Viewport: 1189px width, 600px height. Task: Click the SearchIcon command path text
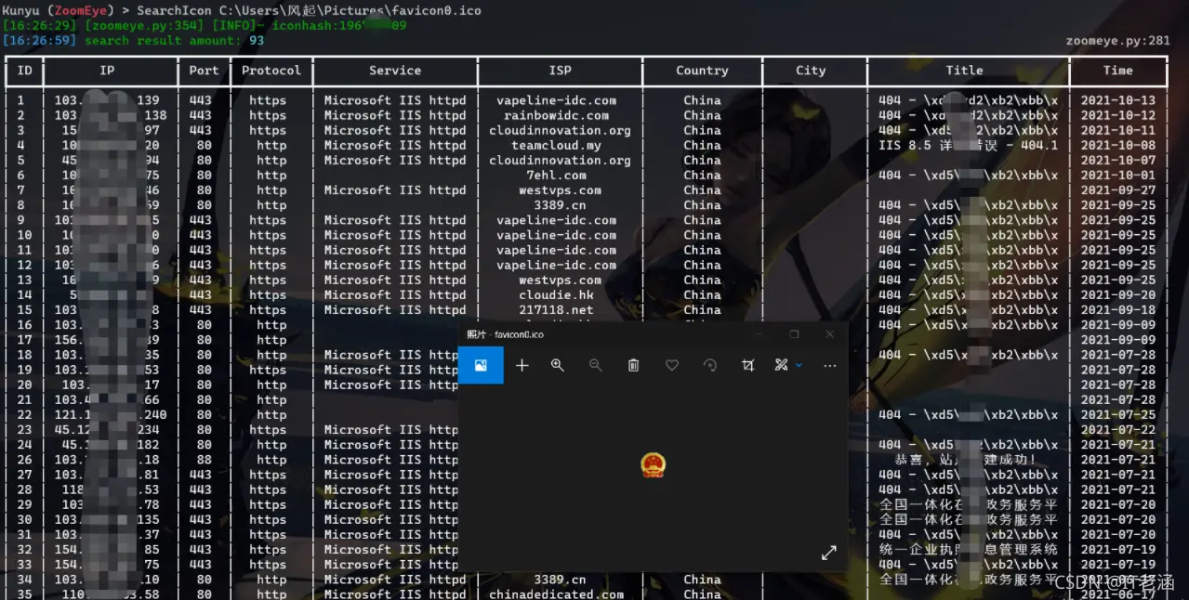pyautogui.click(x=309, y=11)
